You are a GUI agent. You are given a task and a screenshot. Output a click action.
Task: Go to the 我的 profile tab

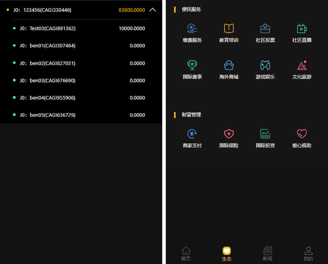308,254
